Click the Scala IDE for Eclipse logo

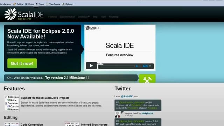coord(24,14)
